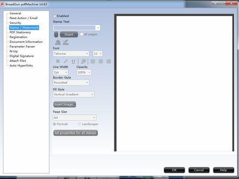Screen dimensions: 239x179
Task: Toggle underline stamp text
Action: (x=73, y=61)
